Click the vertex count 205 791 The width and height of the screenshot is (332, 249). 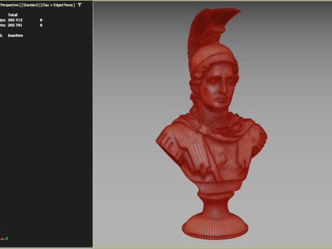tap(15, 25)
